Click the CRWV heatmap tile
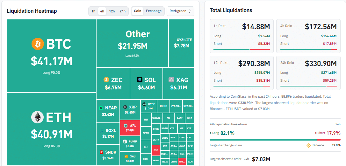The height and width of the screenshot is (166, 346). coord(174,162)
